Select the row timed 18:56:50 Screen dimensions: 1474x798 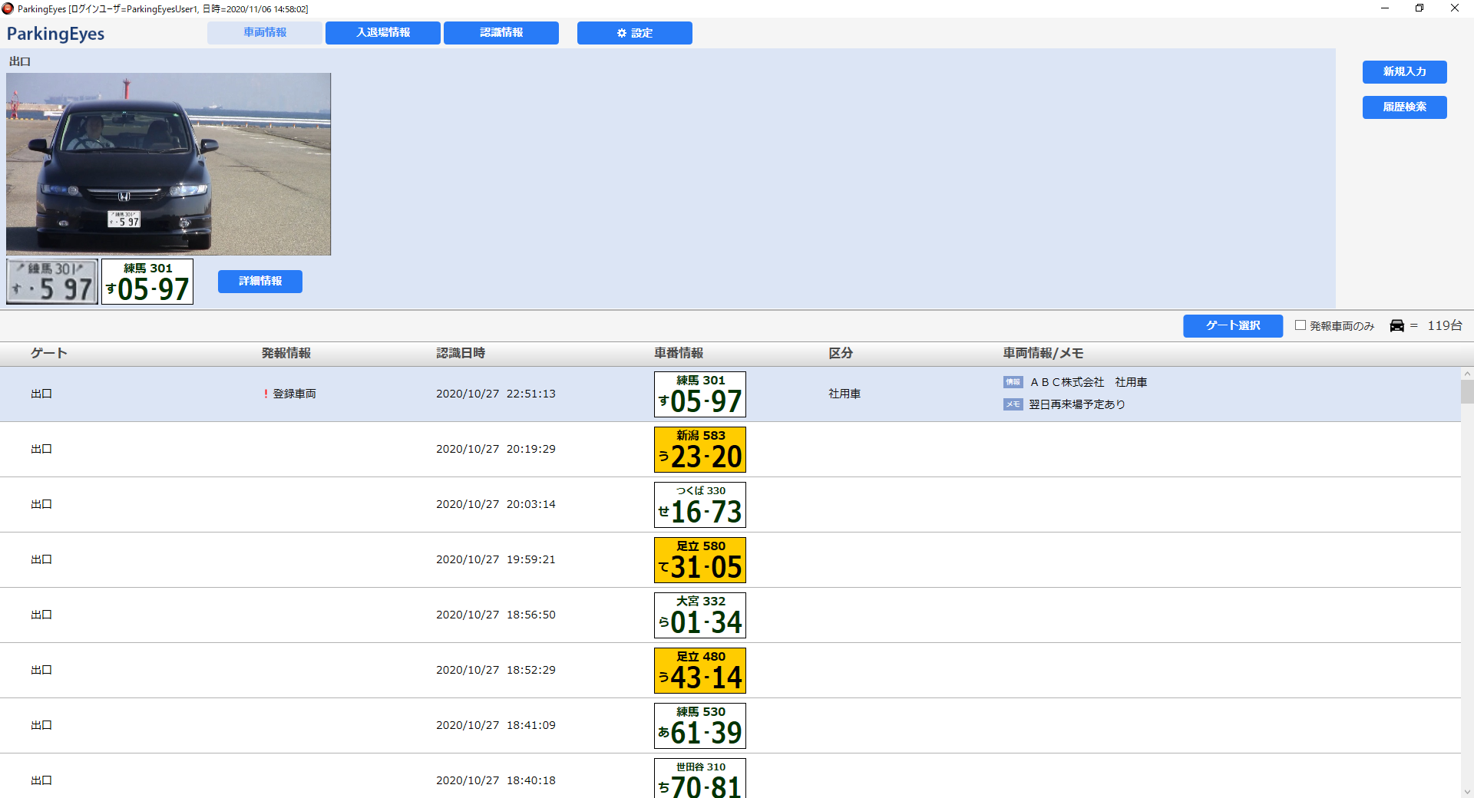coord(730,615)
